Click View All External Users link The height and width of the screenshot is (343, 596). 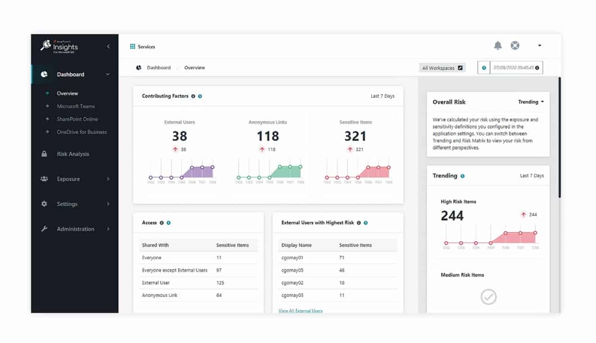(x=300, y=311)
